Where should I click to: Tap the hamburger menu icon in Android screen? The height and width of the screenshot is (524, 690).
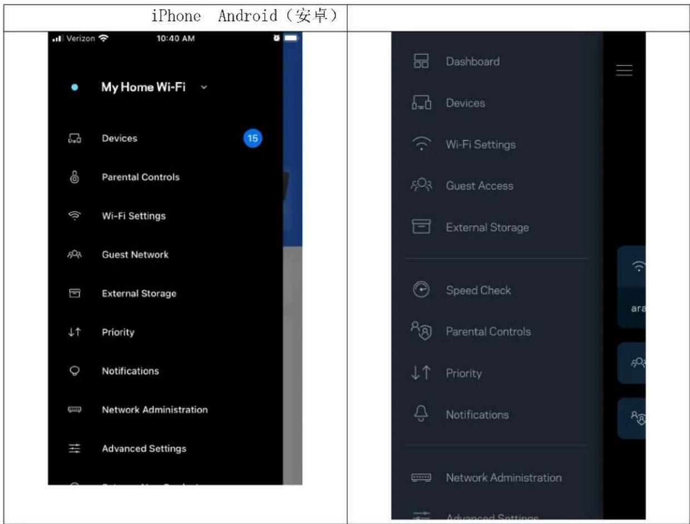(x=624, y=71)
